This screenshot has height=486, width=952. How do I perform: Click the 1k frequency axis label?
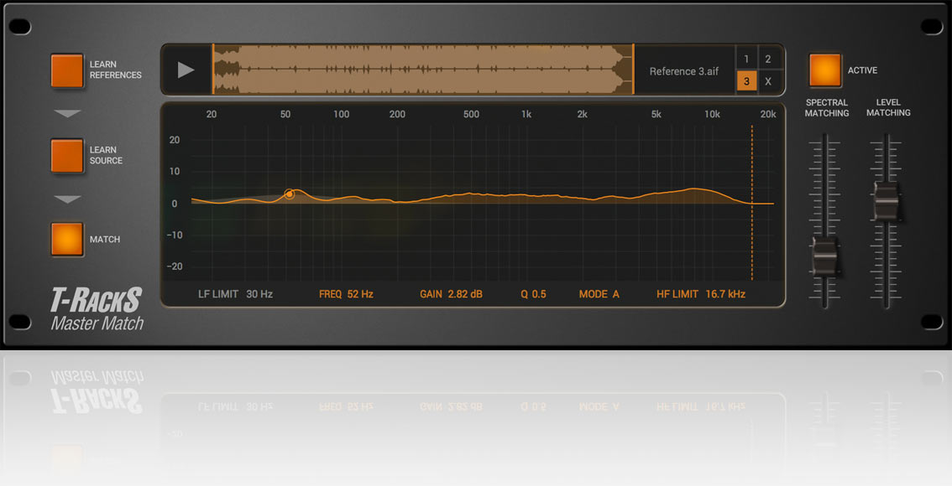tap(526, 114)
